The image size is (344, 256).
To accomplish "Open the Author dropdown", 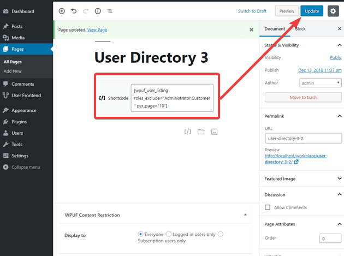I will [321, 83].
